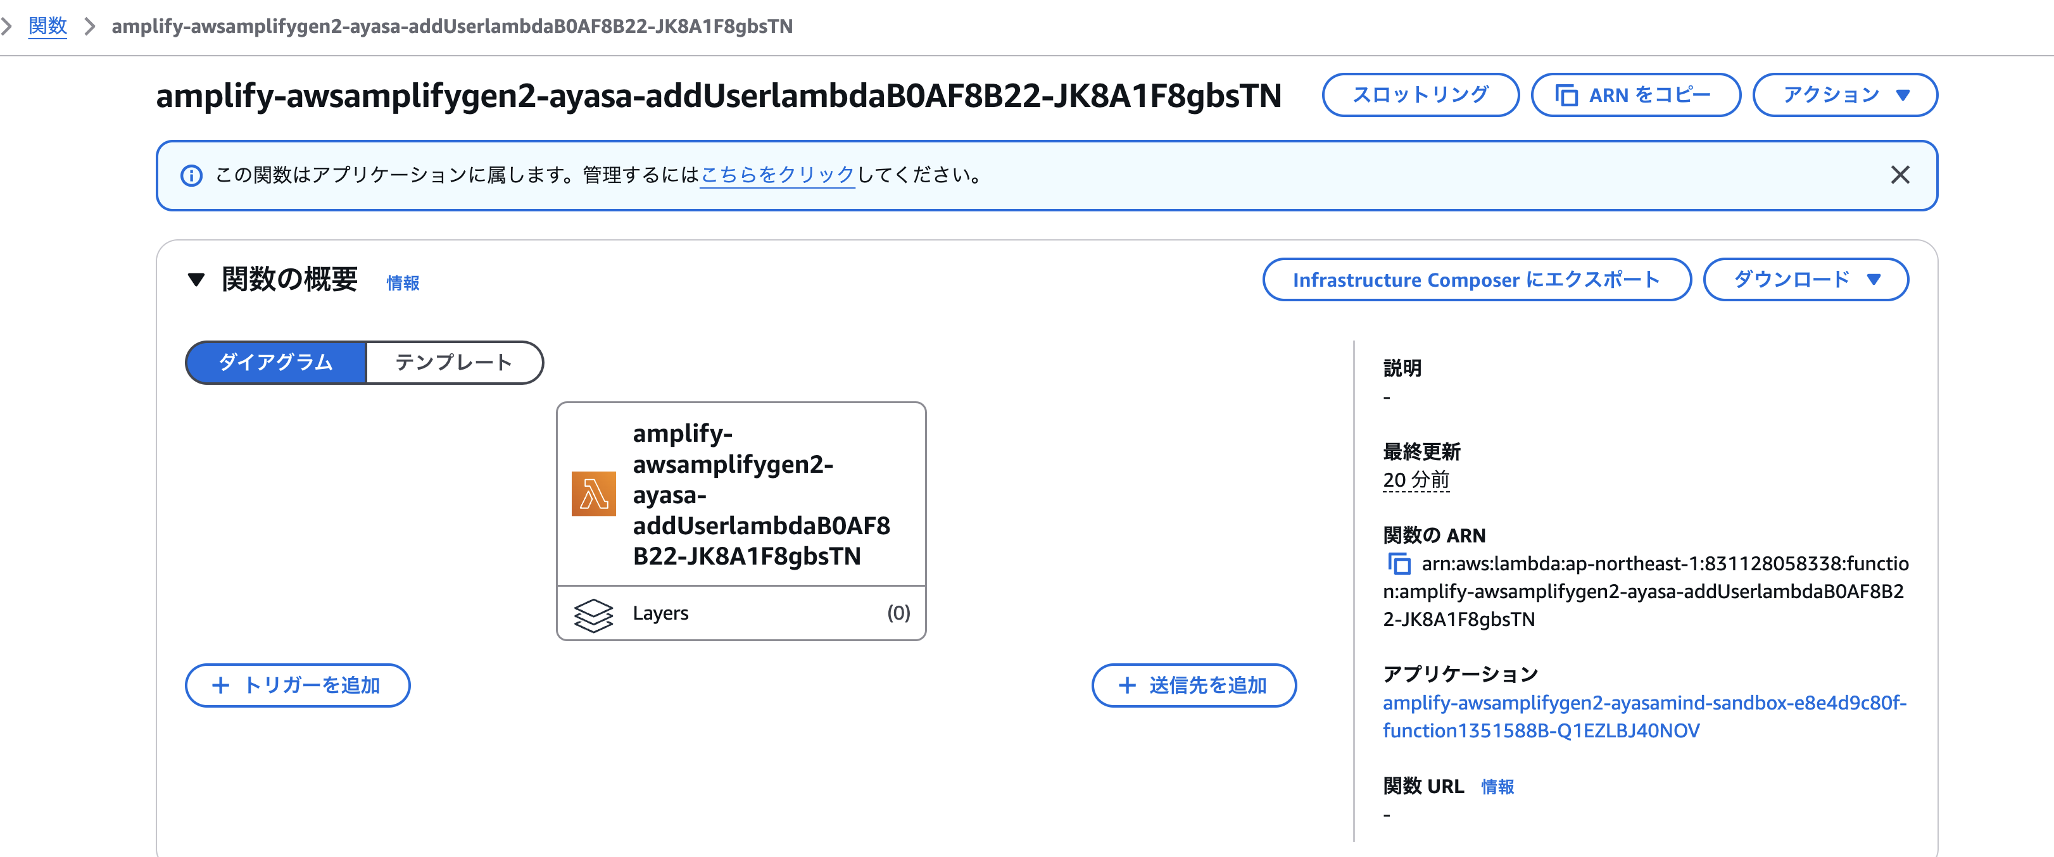
Task: Navigate to 関数 via the breadcrumb
Action: [47, 25]
